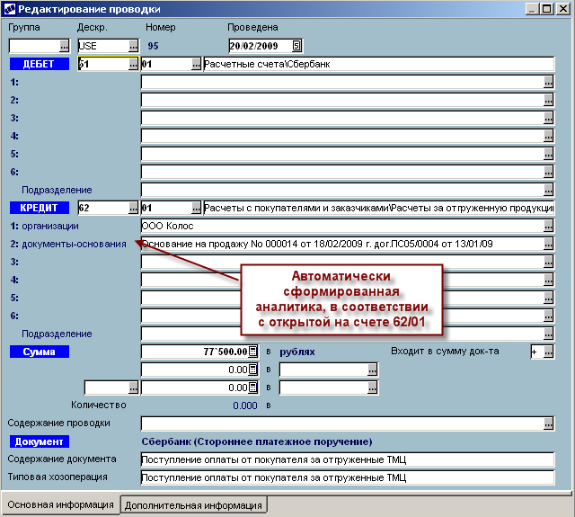
Task: Switch to Дополнительная информация tab
Action: 194,505
